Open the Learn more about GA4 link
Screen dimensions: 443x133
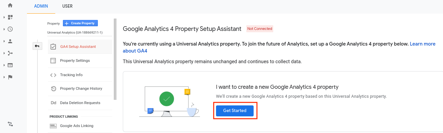tap(422, 44)
